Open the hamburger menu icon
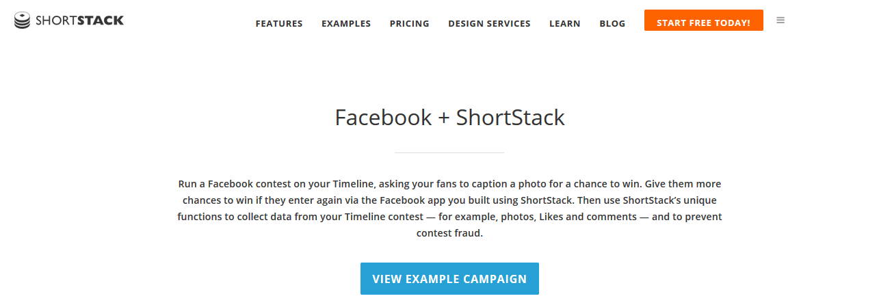Viewport: 892px width, 307px height. [x=780, y=21]
